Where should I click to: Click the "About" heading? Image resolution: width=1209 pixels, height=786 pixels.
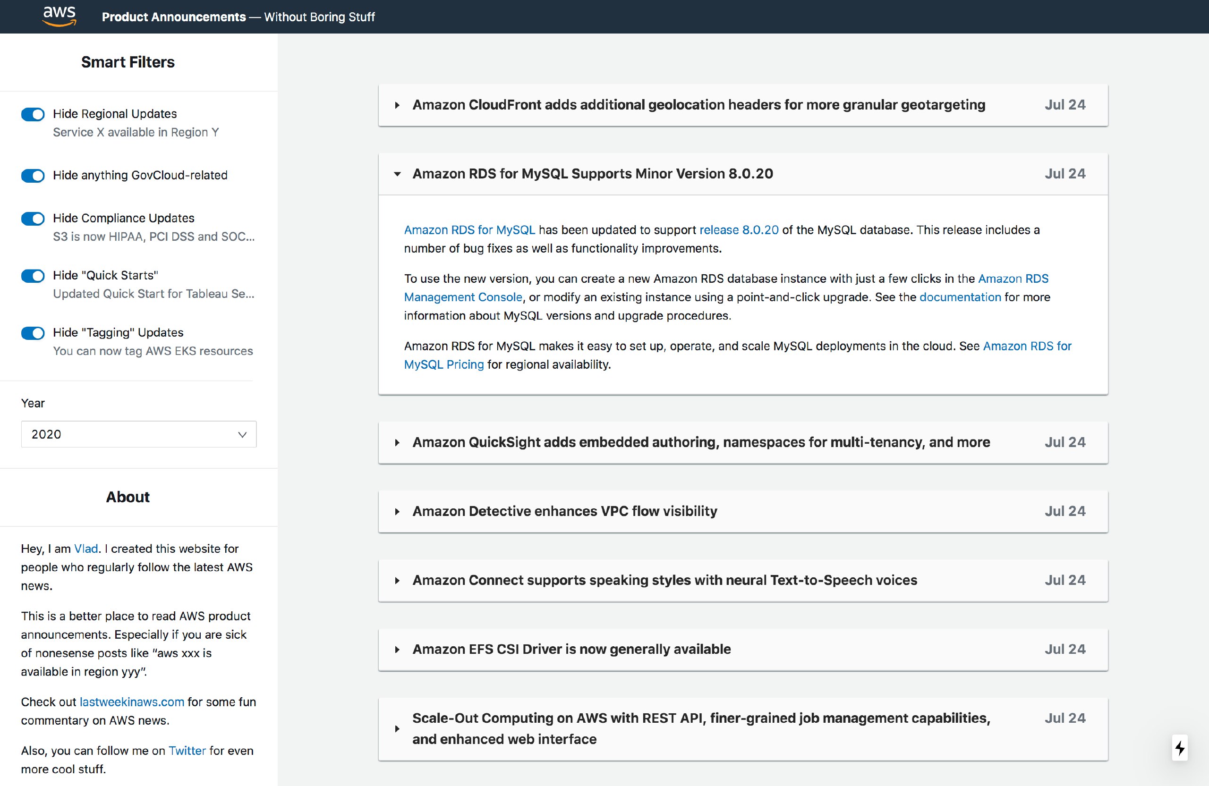point(128,497)
